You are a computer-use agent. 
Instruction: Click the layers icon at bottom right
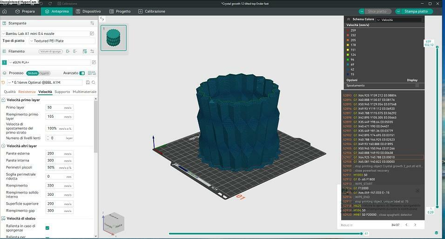tap(436, 232)
